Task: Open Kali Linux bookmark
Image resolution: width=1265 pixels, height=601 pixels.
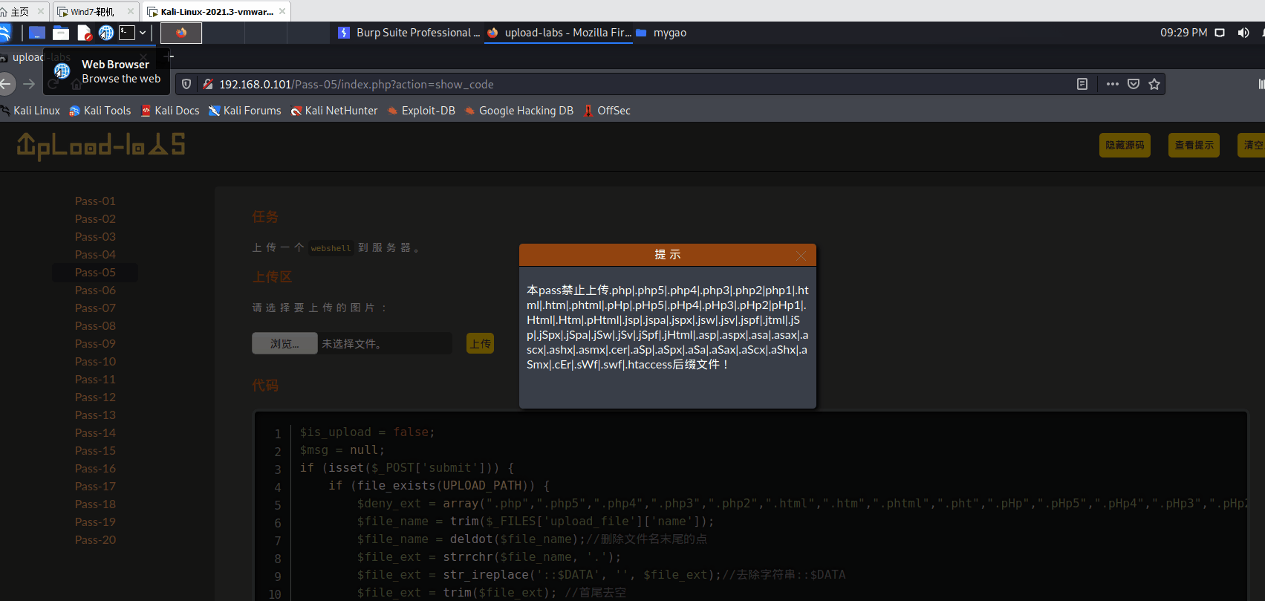Action: [30, 111]
